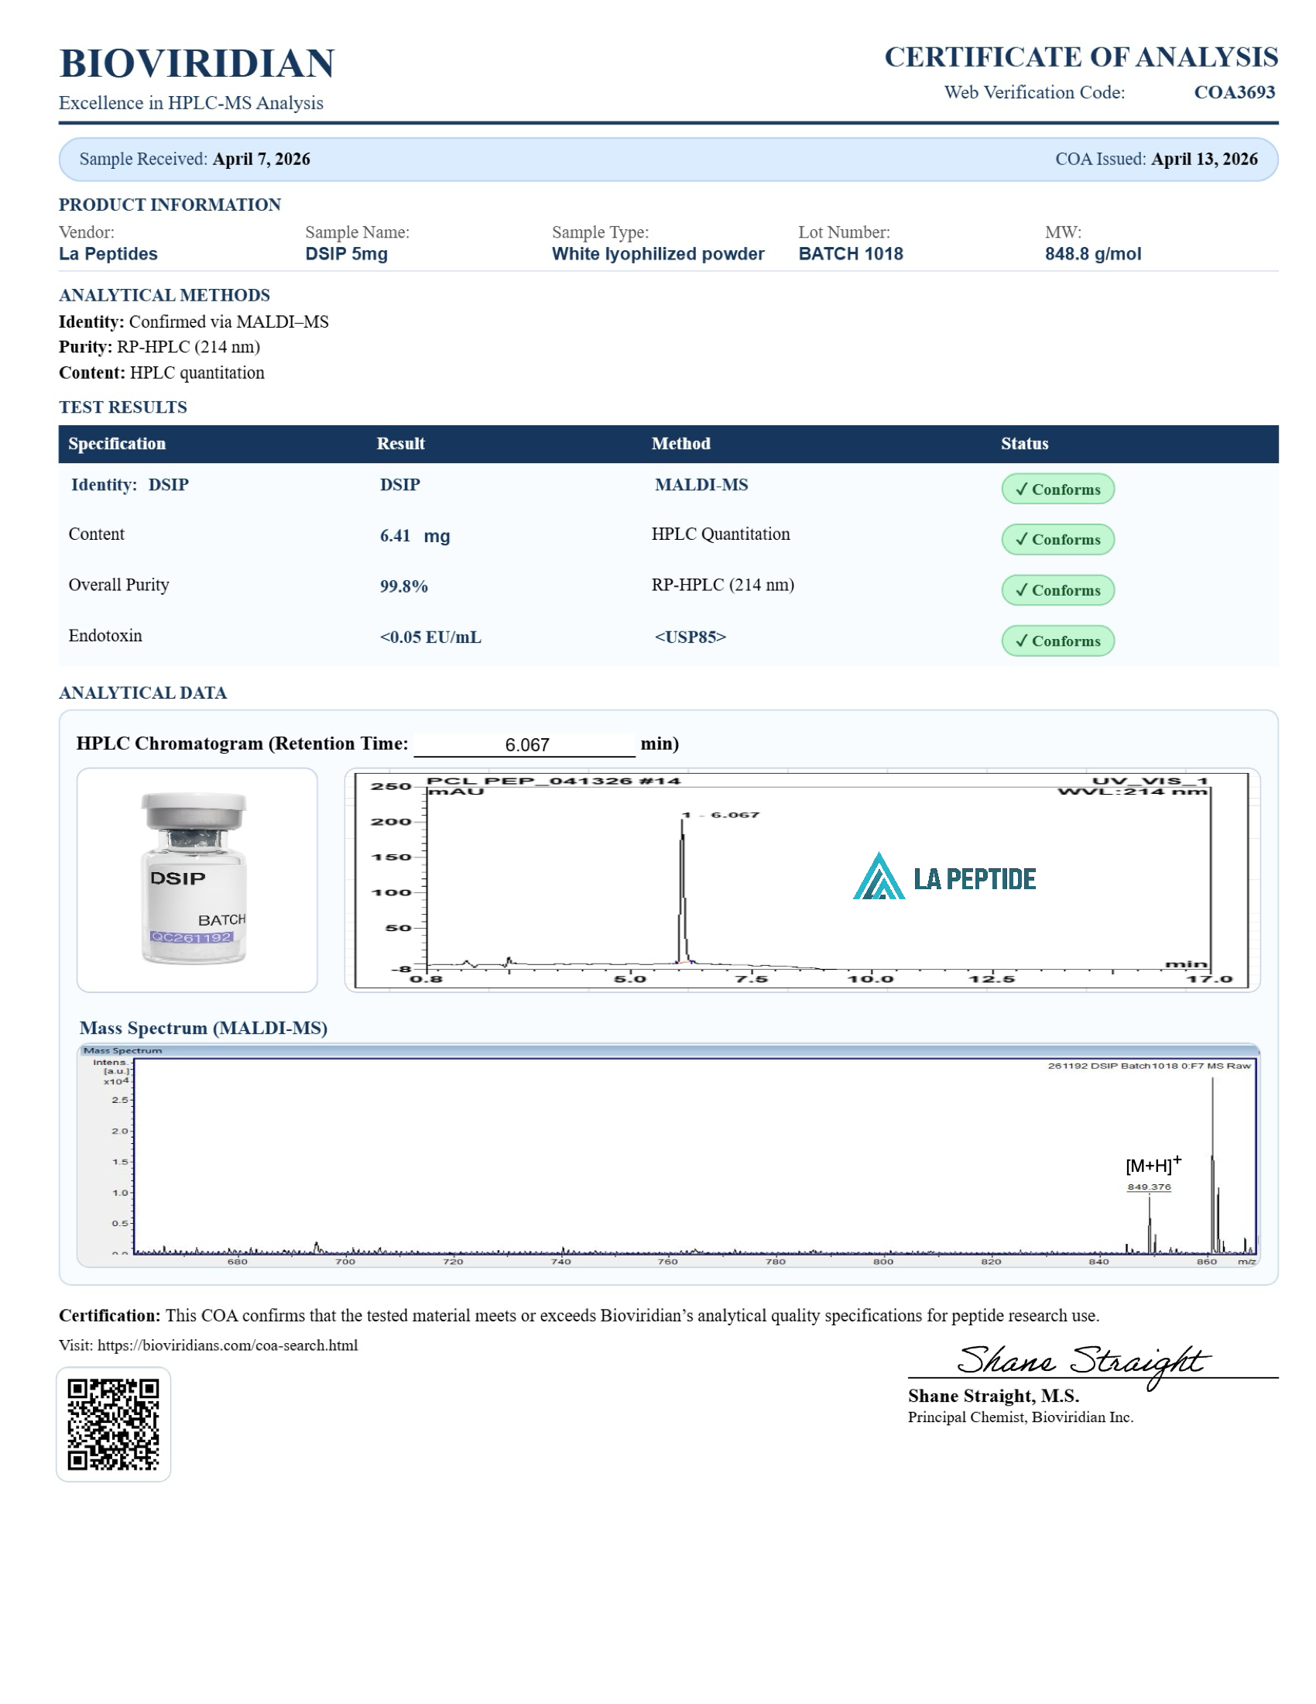Click the Shane Straight handwritten signature
1316x1704 pixels.
pyautogui.click(x=1082, y=1362)
